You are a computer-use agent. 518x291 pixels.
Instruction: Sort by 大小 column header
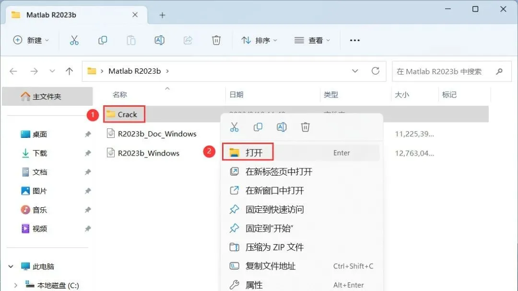click(x=402, y=95)
